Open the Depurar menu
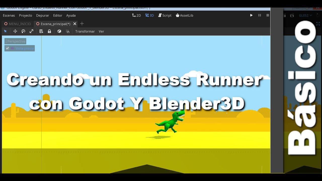Viewport: 322px width, 181px height. [x=43, y=15]
